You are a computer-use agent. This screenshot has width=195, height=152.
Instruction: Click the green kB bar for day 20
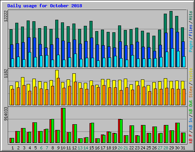coord(121,131)
